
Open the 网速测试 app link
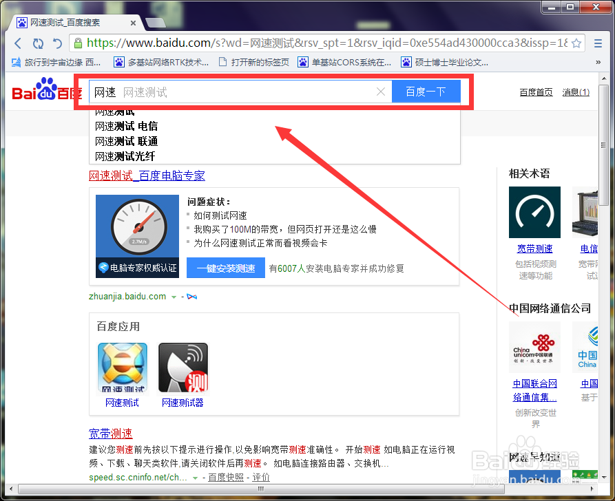click(122, 403)
